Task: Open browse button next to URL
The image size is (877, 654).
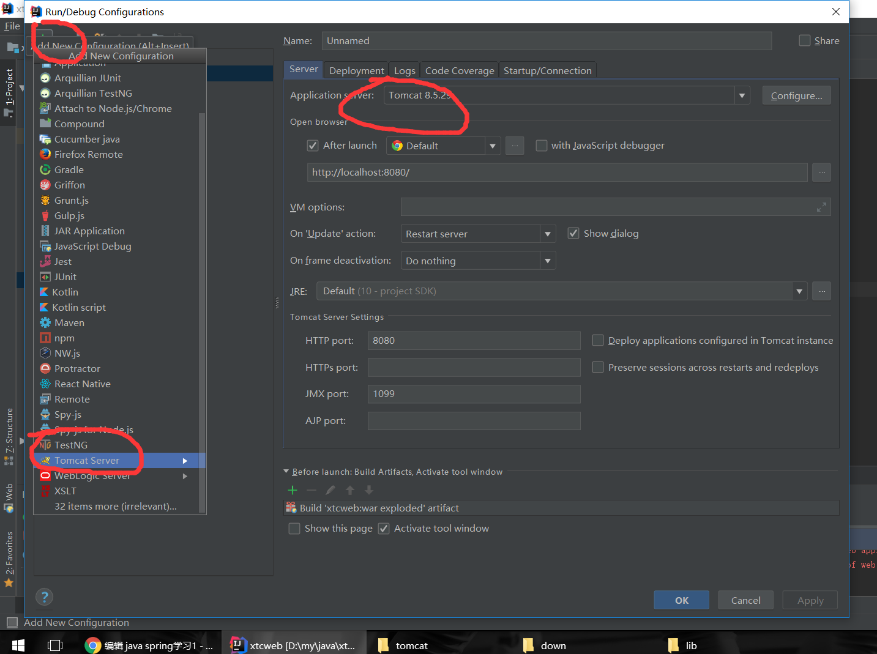Action: pyautogui.click(x=821, y=173)
